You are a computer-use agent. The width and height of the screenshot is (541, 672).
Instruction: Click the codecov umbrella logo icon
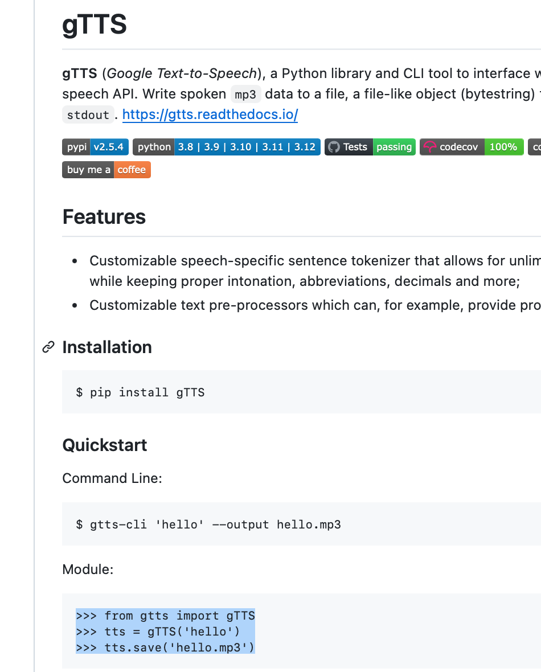coord(429,147)
